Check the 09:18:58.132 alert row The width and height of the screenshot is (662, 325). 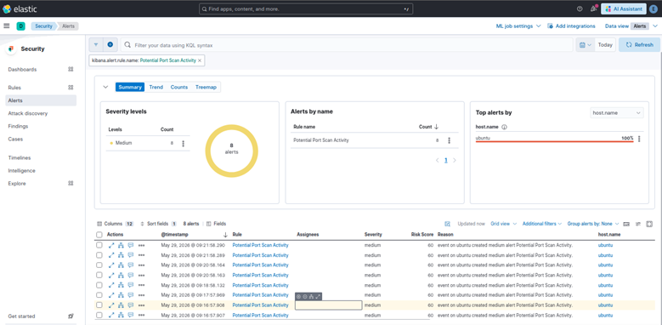tap(99, 285)
